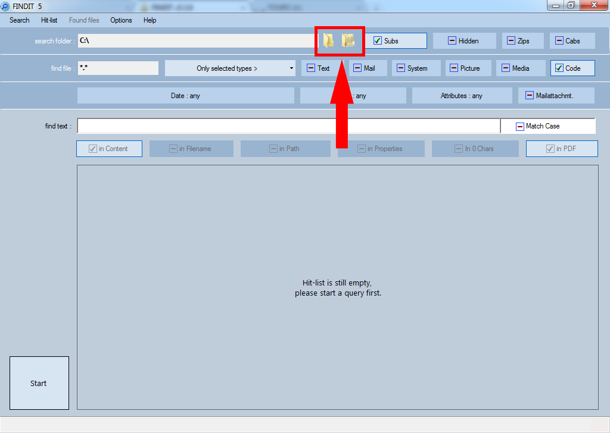The height and width of the screenshot is (433, 610).
Task: Expand the 'Date : any' filter
Action: pos(185,96)
